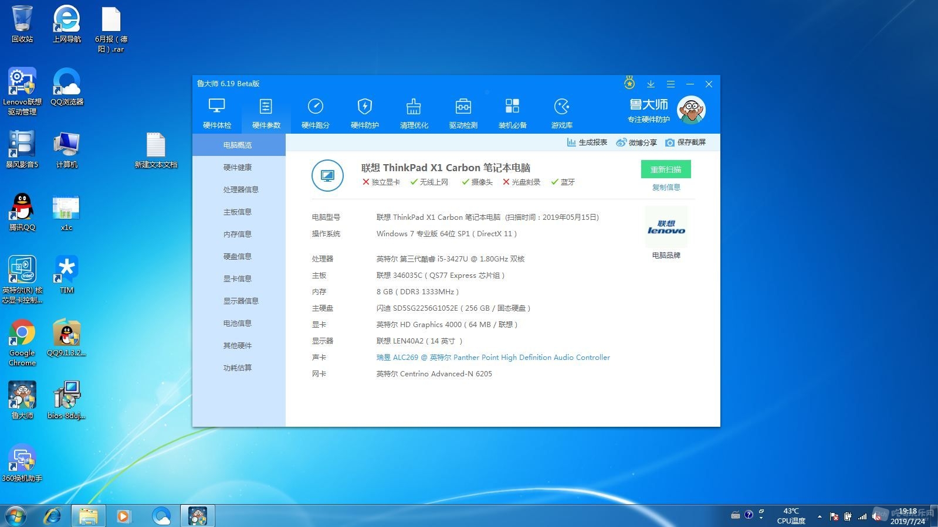Select 硬件健康 in the sidebar

pyautogui.click(x=239, y=167)
